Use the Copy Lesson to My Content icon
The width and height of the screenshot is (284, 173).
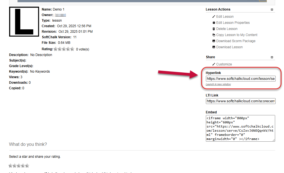click(x=213, y=35)
